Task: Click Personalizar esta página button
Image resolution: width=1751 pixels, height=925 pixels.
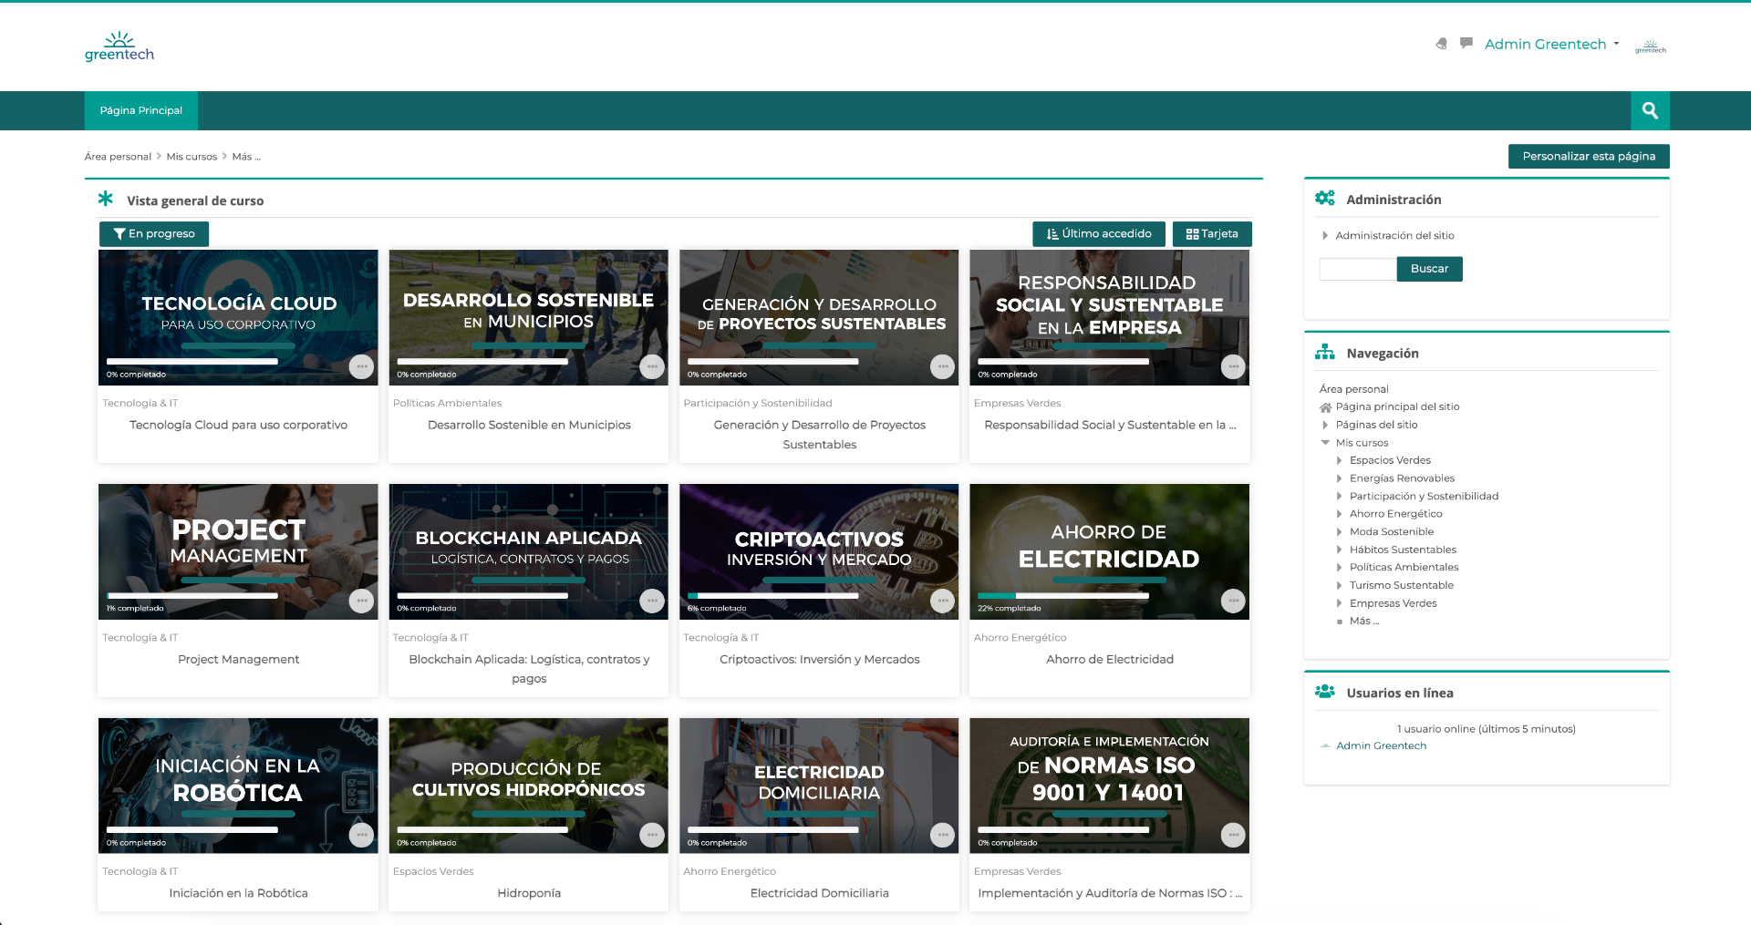Action: [1589, 157]
